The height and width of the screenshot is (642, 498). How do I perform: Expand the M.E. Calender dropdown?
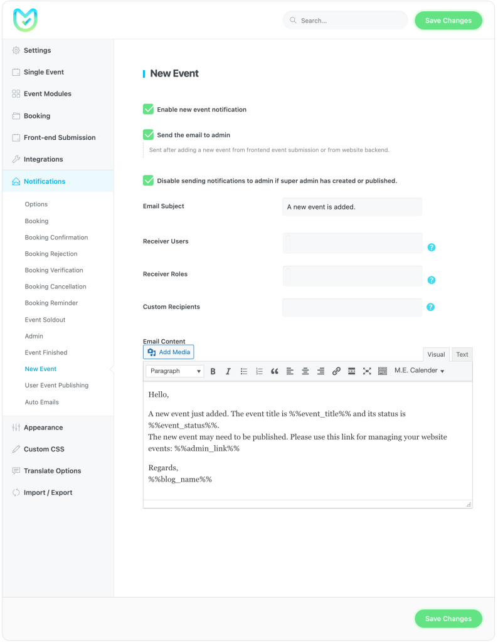(x=419, y=371)
